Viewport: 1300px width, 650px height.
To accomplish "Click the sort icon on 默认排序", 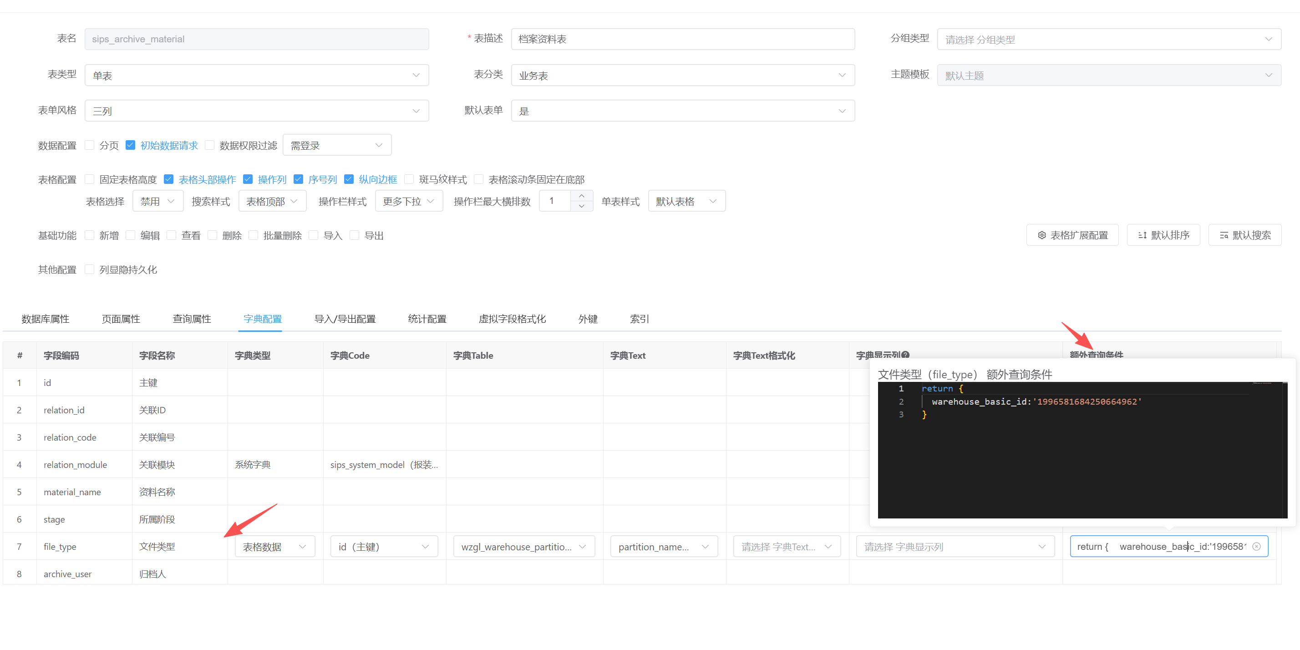I will click(x=1142, y=235).
